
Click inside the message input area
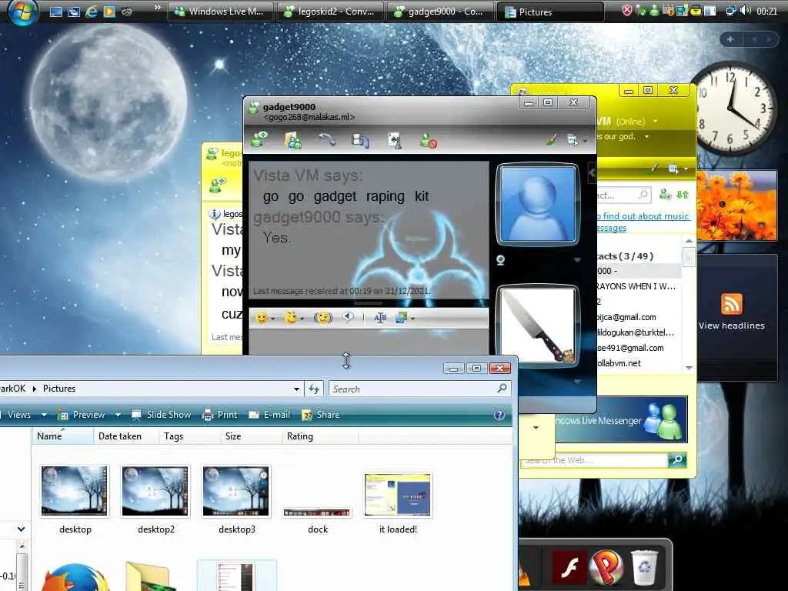(x=369, y=342)
